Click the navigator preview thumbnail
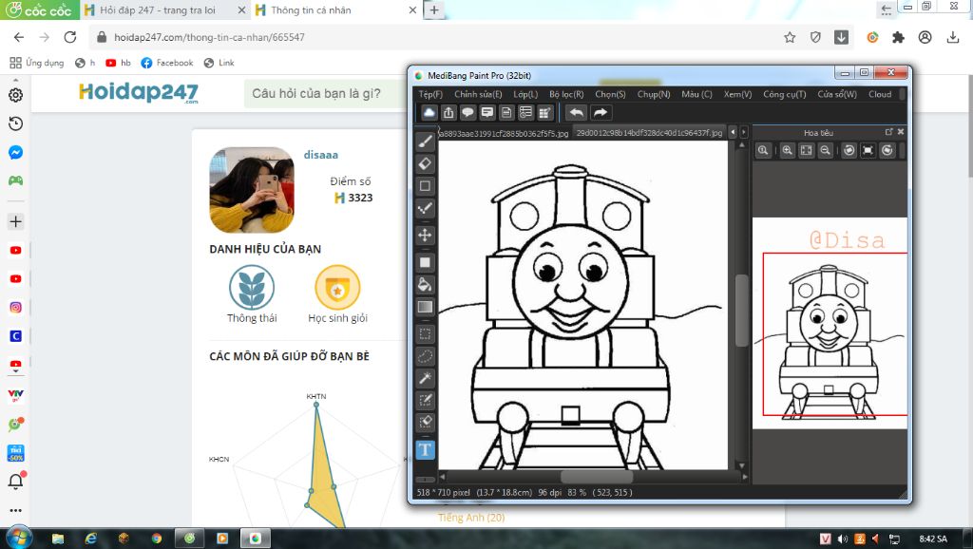Viewport: 973px width, 549px height. click(830, 323)
